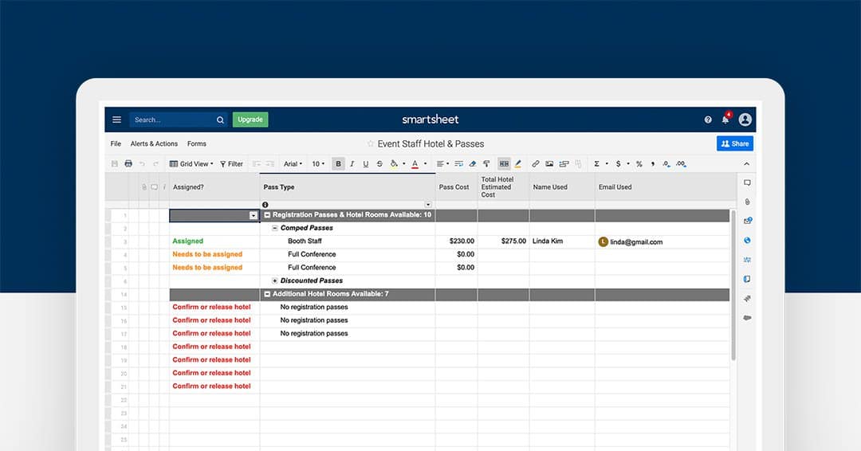Viewport: 861px width, 451px height.
Task: Expand the Discounted Passes group
Action: (x=275, y=280)
